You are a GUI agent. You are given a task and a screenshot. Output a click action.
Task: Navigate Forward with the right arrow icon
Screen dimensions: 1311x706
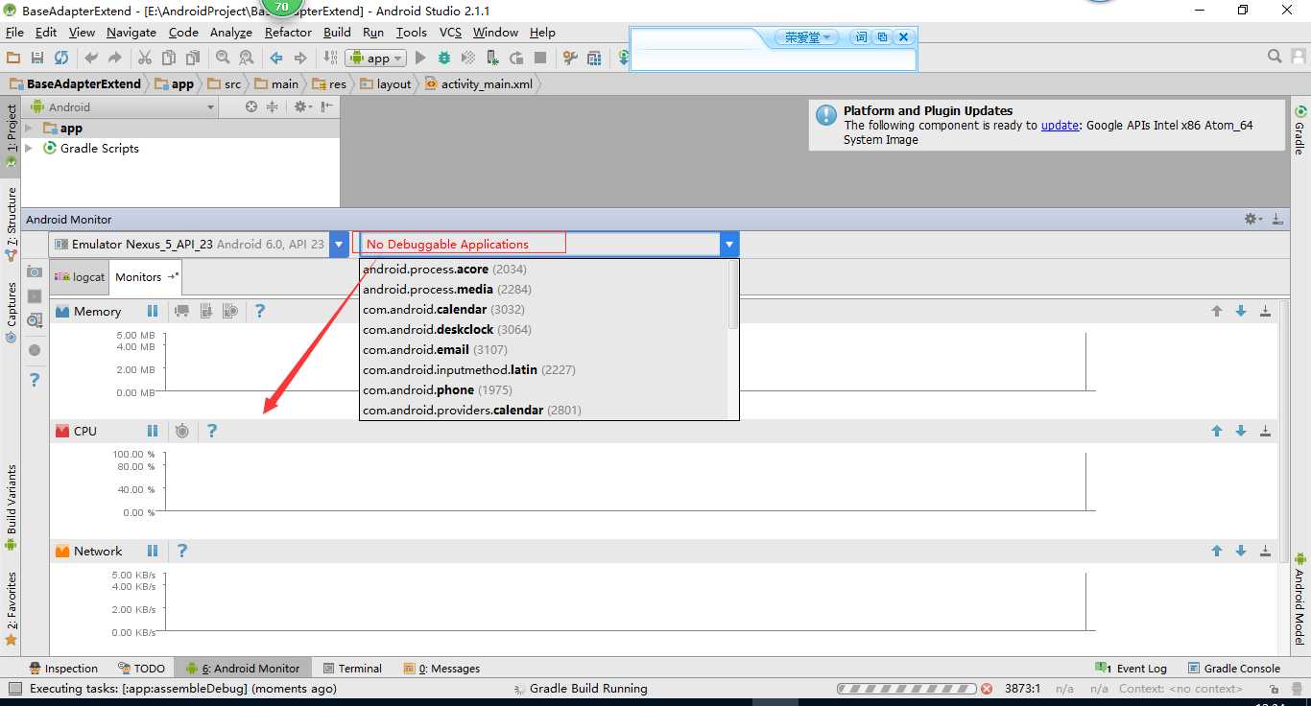300,58
